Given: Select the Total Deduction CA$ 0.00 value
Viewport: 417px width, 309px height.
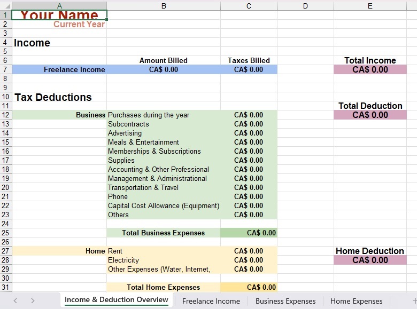Looking at the screenshot, I should (x=370, y=115).
